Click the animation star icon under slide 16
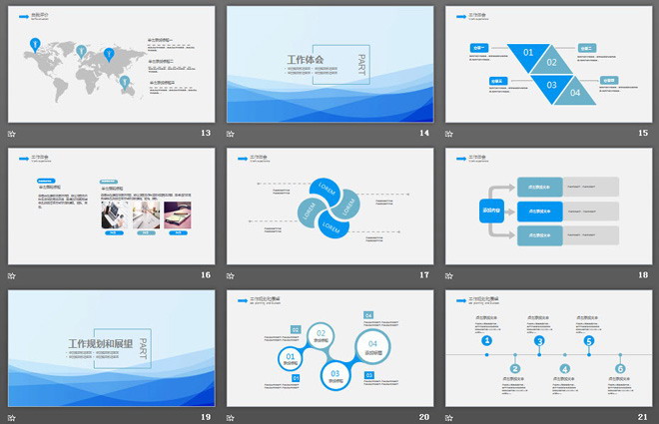659x424 pixels. tap(12, 275)
